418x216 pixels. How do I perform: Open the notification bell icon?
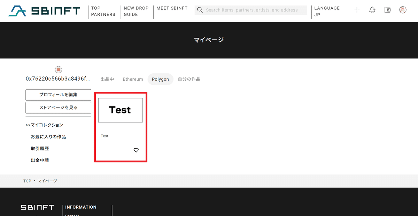(372, 10)
